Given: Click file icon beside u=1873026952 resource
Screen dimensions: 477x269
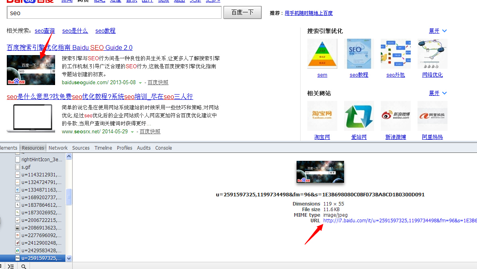Looking at the screenshot, I should pyautogui.click(x=17, y=213).
